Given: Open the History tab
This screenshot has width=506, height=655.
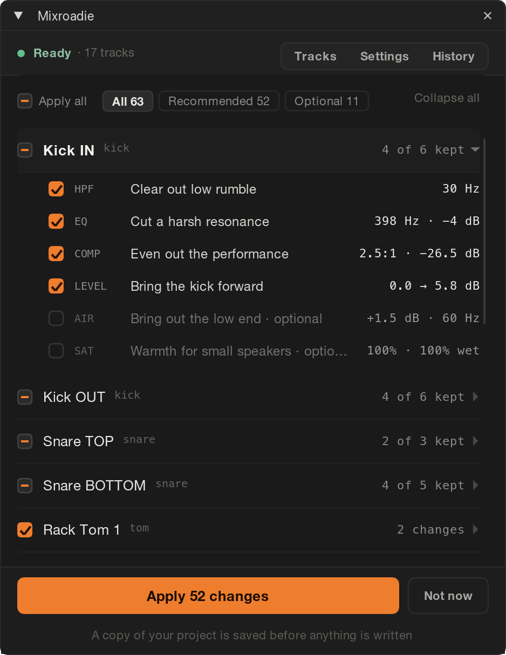Looking at the screenshot, I should coord(454,56).
